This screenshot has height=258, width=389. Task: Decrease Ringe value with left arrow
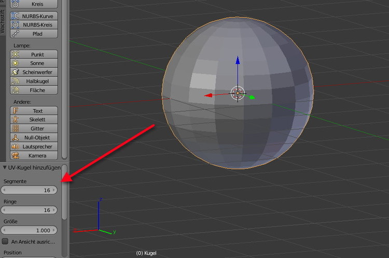click(x=4, y=210)
